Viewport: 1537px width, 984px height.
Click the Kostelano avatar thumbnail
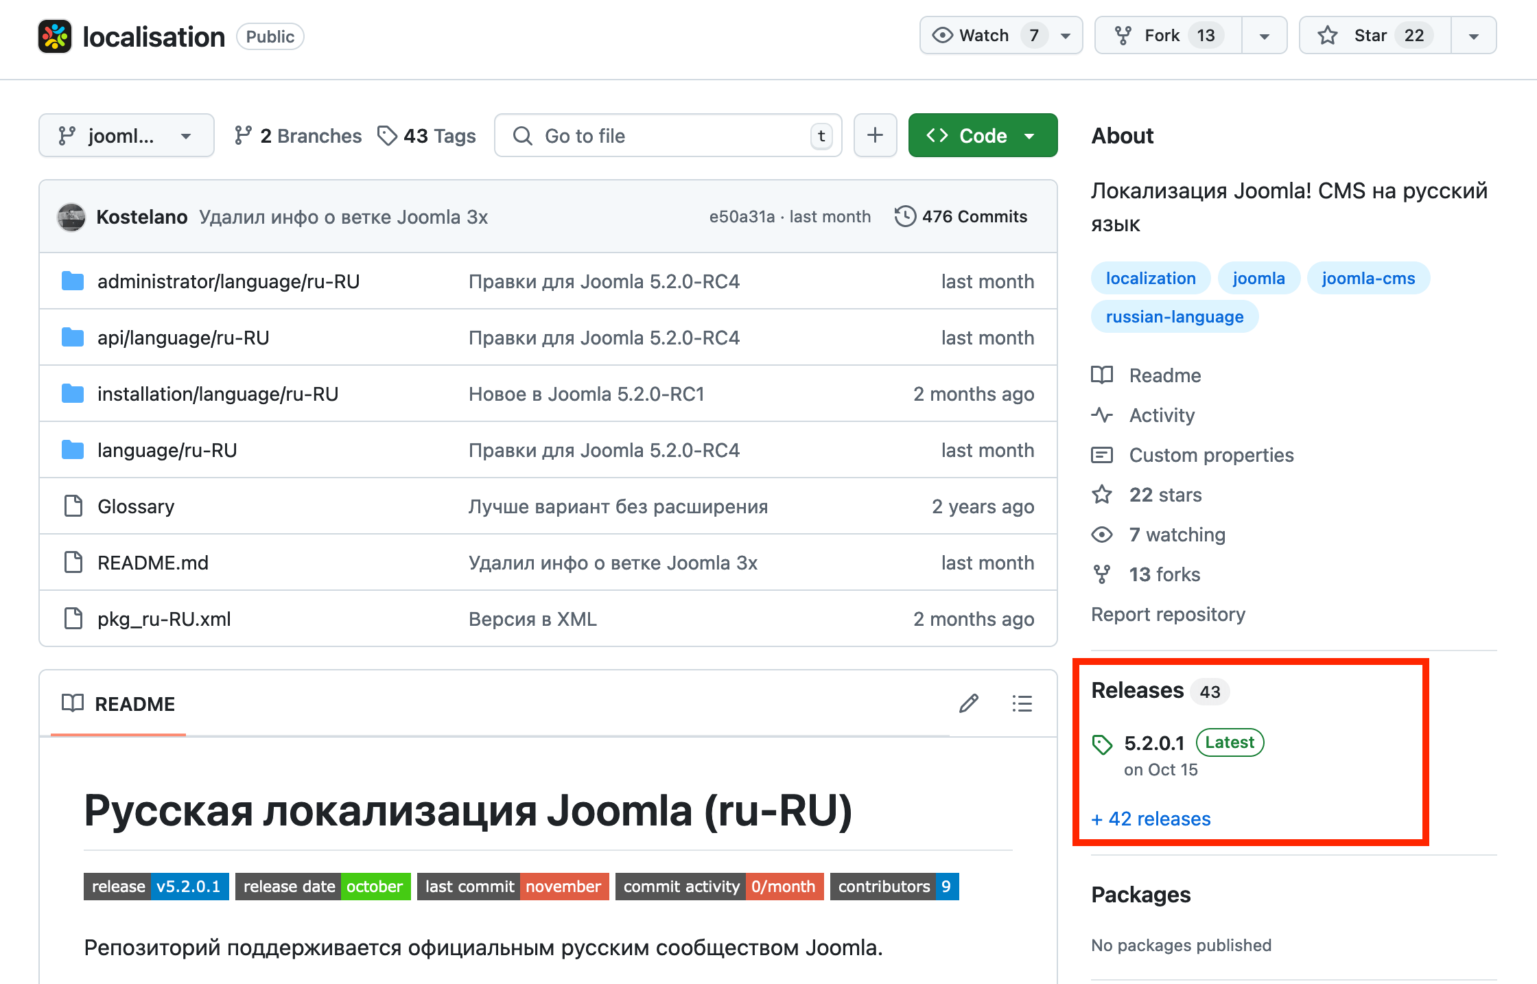71,217
